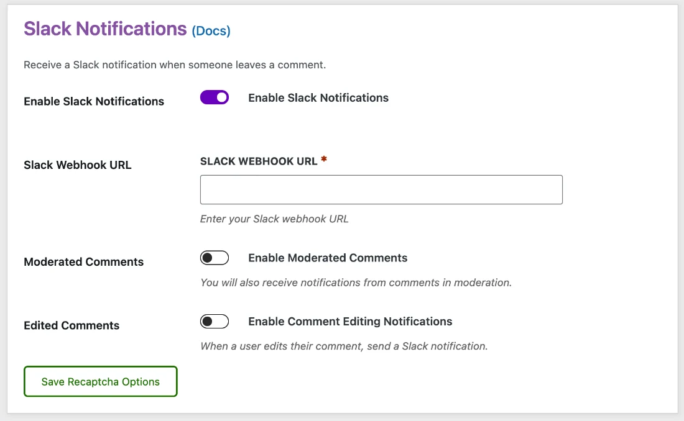The width and height of the screenshot is (684, 421).
Task: Click the 'Edited Comments' row label
Action: [x=72, y=325]
